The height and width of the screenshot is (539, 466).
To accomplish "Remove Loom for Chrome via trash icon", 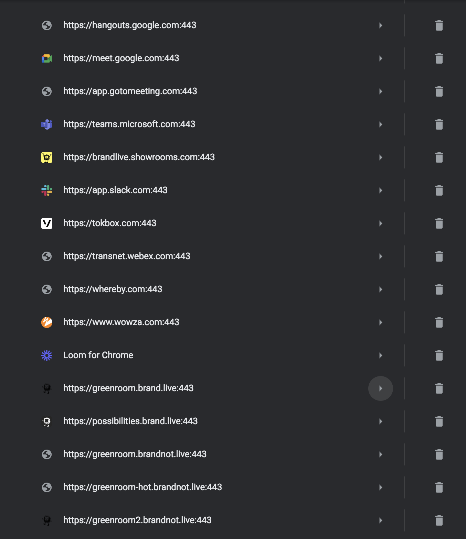I will (439, 355).
